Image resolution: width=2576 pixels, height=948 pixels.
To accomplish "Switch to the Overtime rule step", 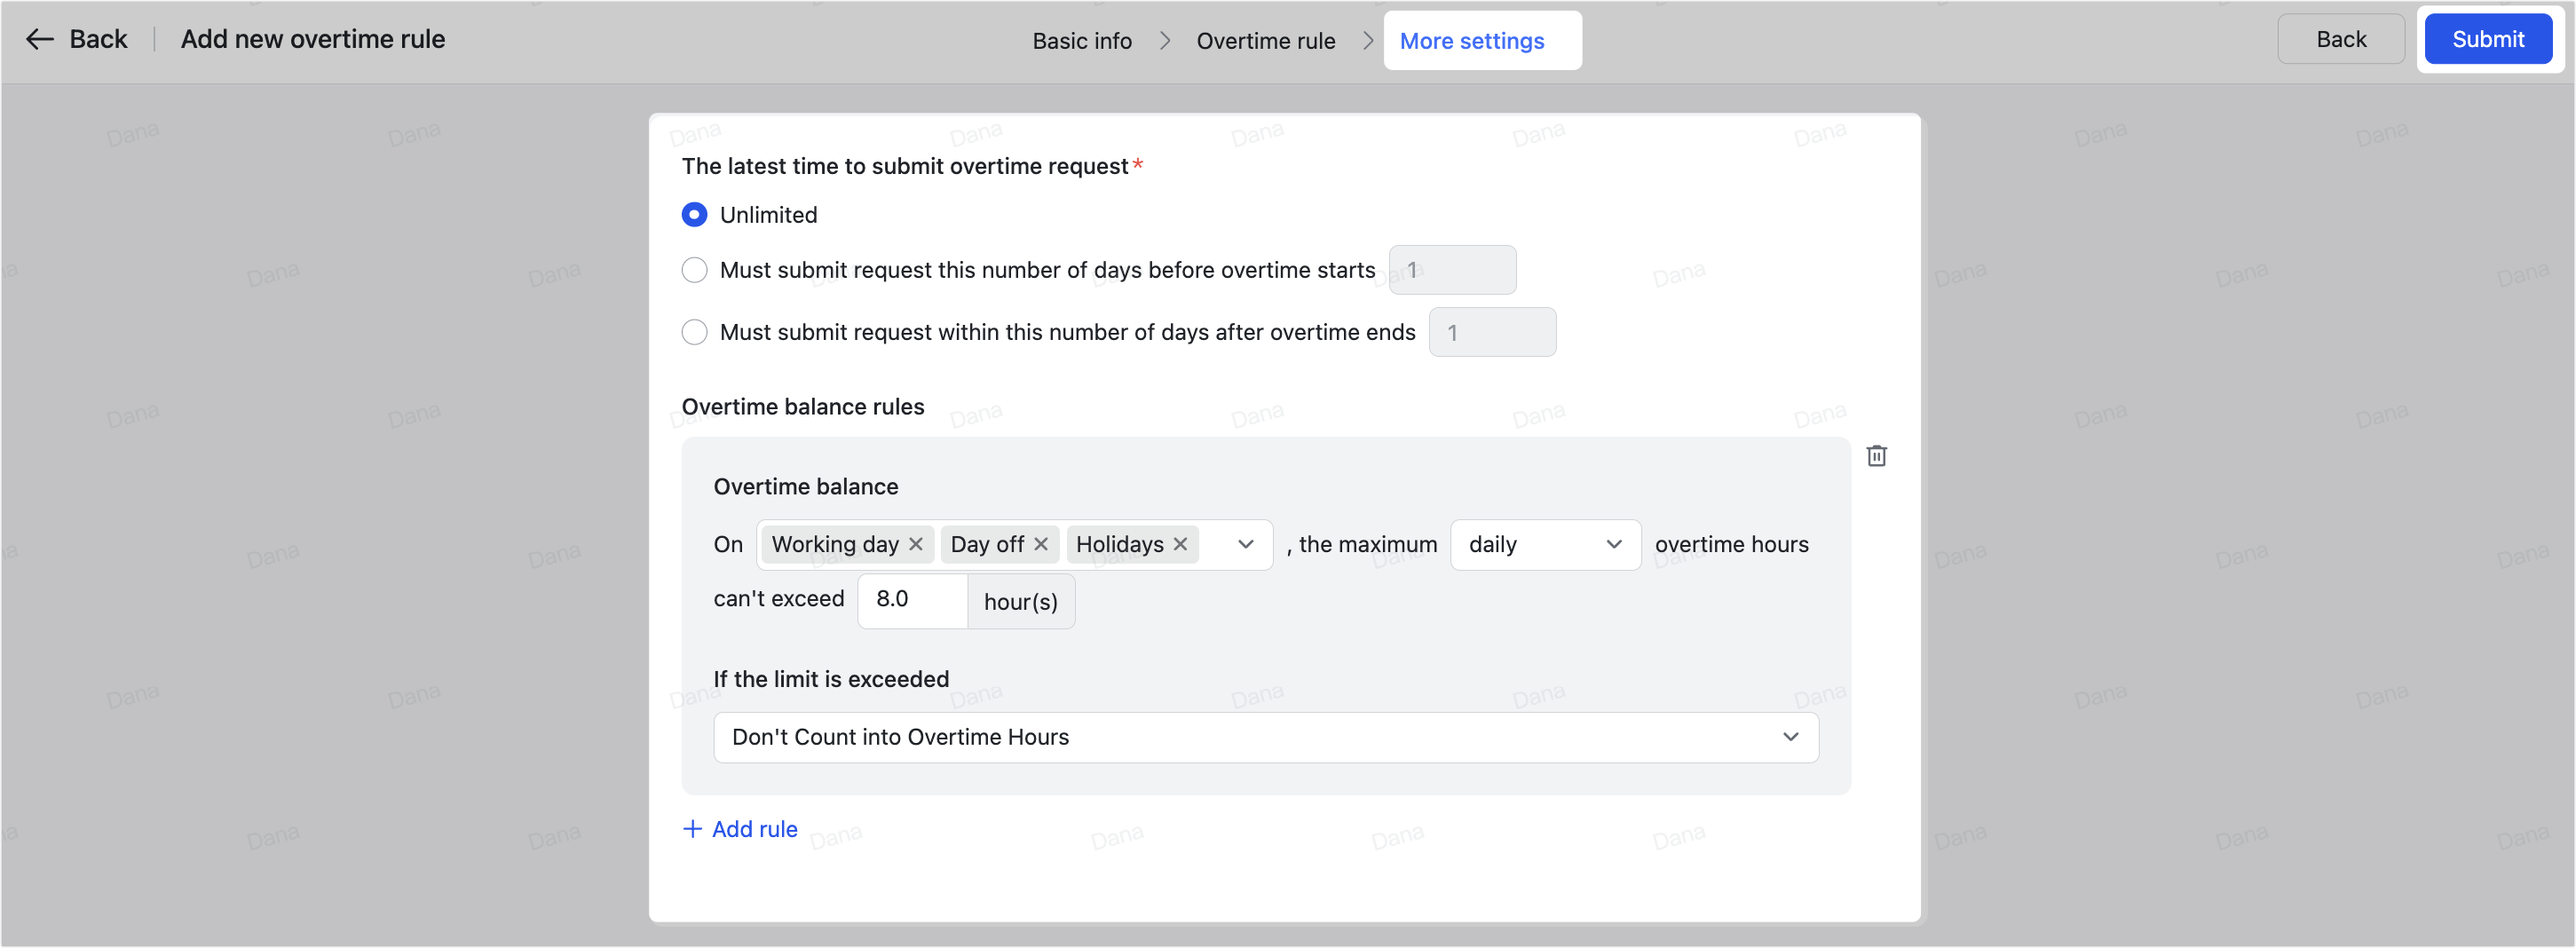I will (x=1266, y=41).
